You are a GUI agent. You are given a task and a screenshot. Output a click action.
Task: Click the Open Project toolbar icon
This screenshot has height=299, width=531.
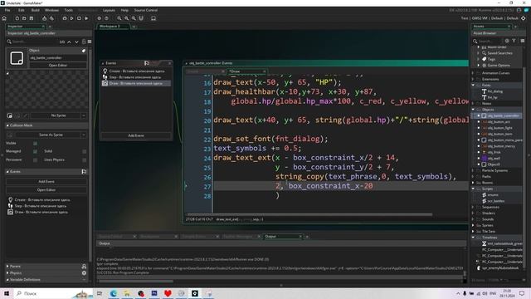pyautogui.click(x=24, y=18)
